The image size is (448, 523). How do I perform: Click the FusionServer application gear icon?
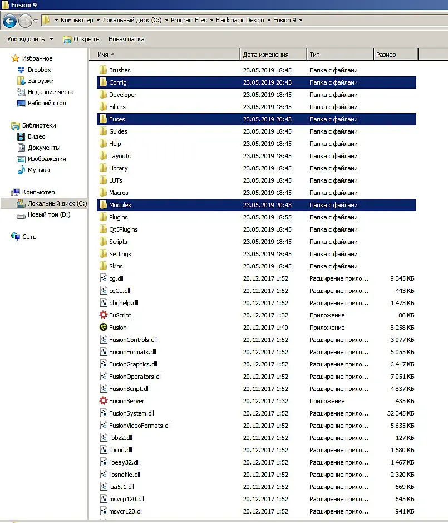point(104,400)
